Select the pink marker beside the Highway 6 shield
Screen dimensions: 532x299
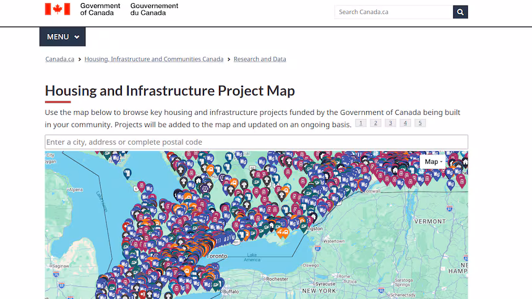coord(141,187)
